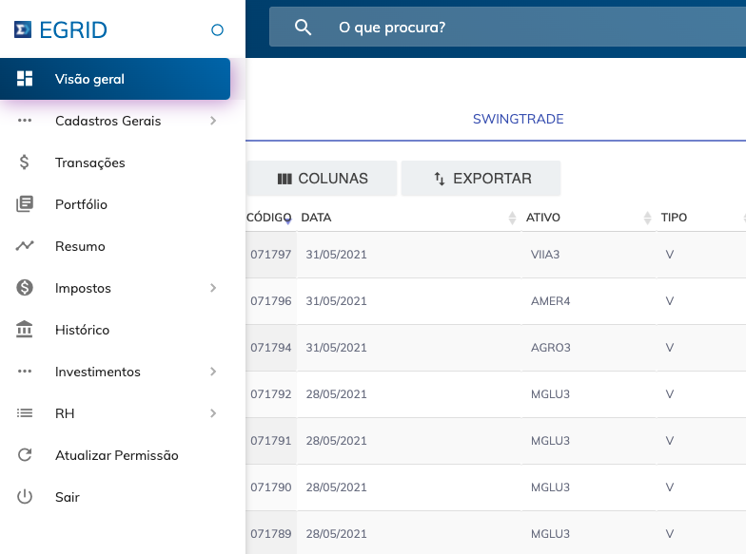Open the Portfólio icon
The width and height of the screenshot is (746, 554).
click(25, 204)
